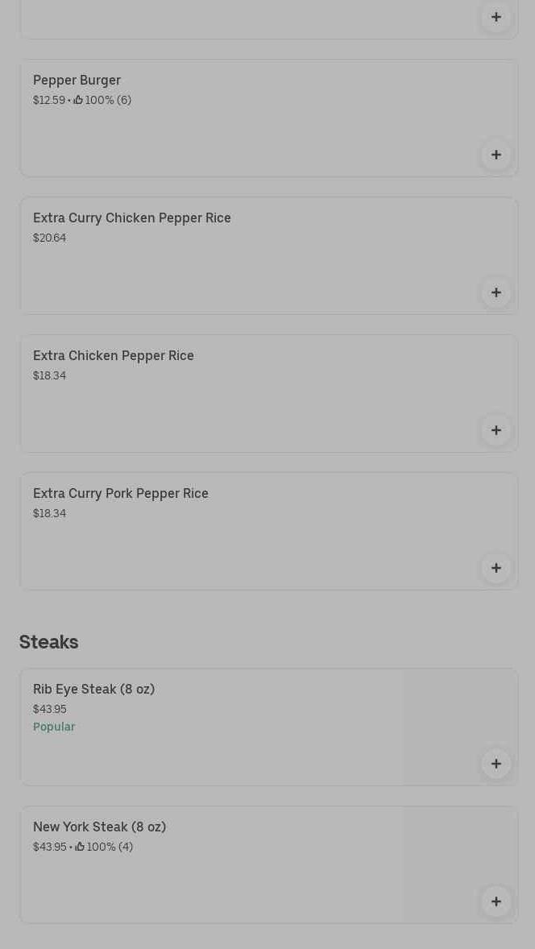This screenshot has height=949, width=535.
Task: Click the Popular label on Rib Eye Steak
Action: click(x=54, y=727)
